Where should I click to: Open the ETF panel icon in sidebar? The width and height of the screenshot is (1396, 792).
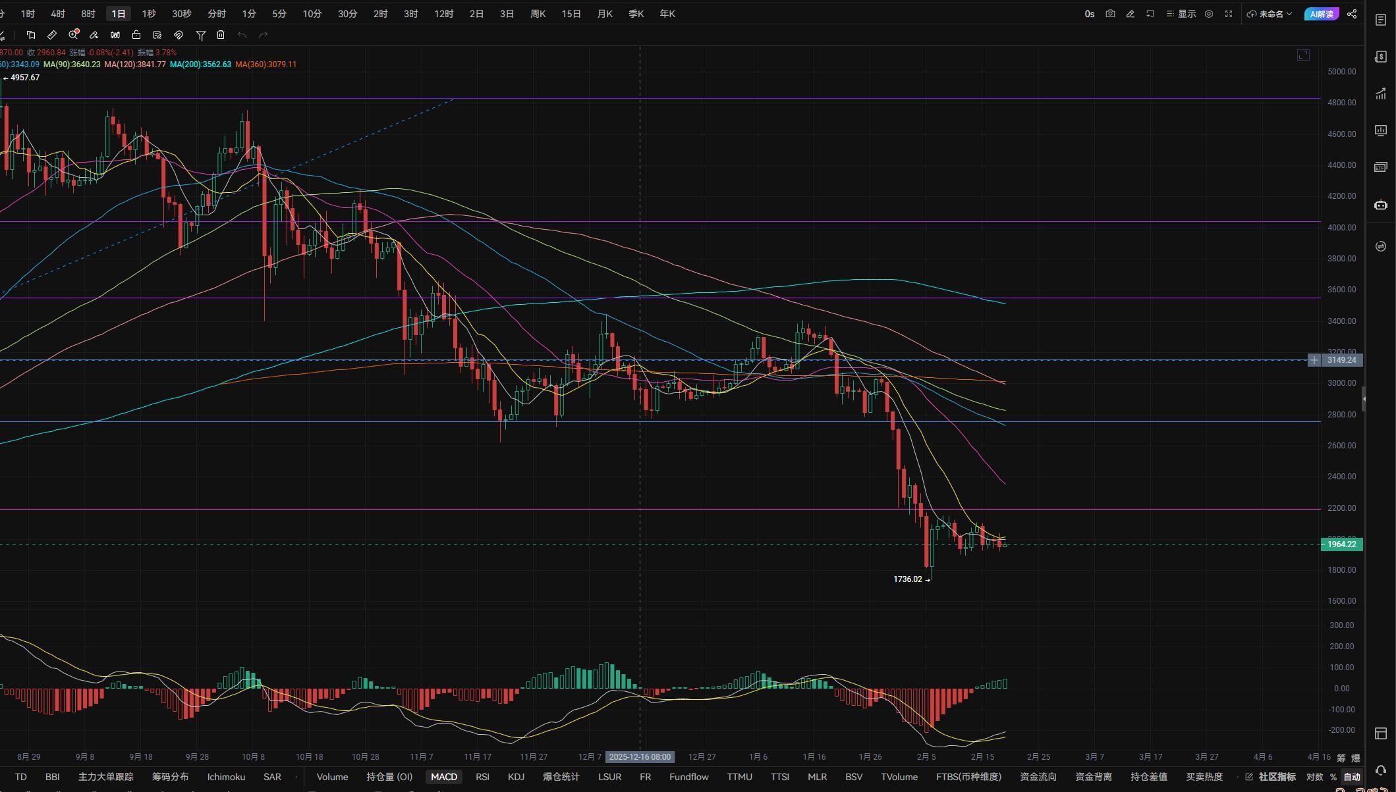coord(1381,167)
